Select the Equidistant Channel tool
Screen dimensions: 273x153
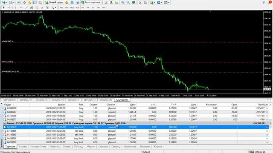point(32,8)
